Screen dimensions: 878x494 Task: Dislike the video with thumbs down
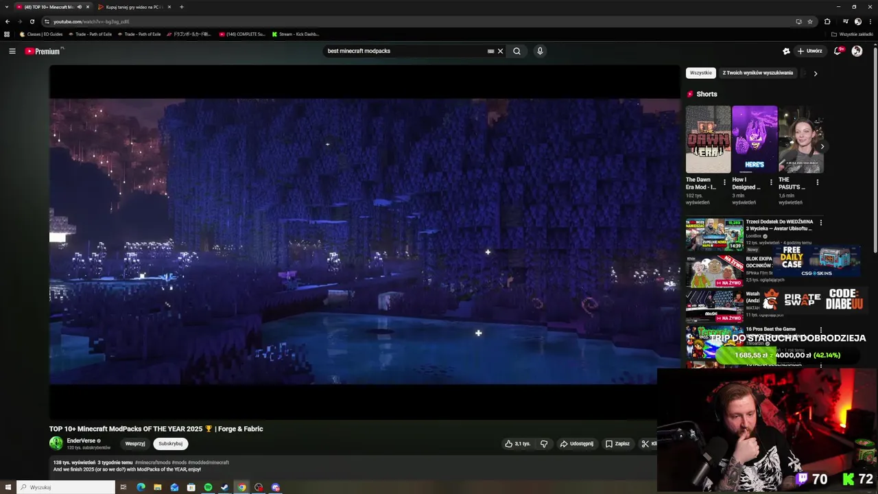click(x=544, y=444)
